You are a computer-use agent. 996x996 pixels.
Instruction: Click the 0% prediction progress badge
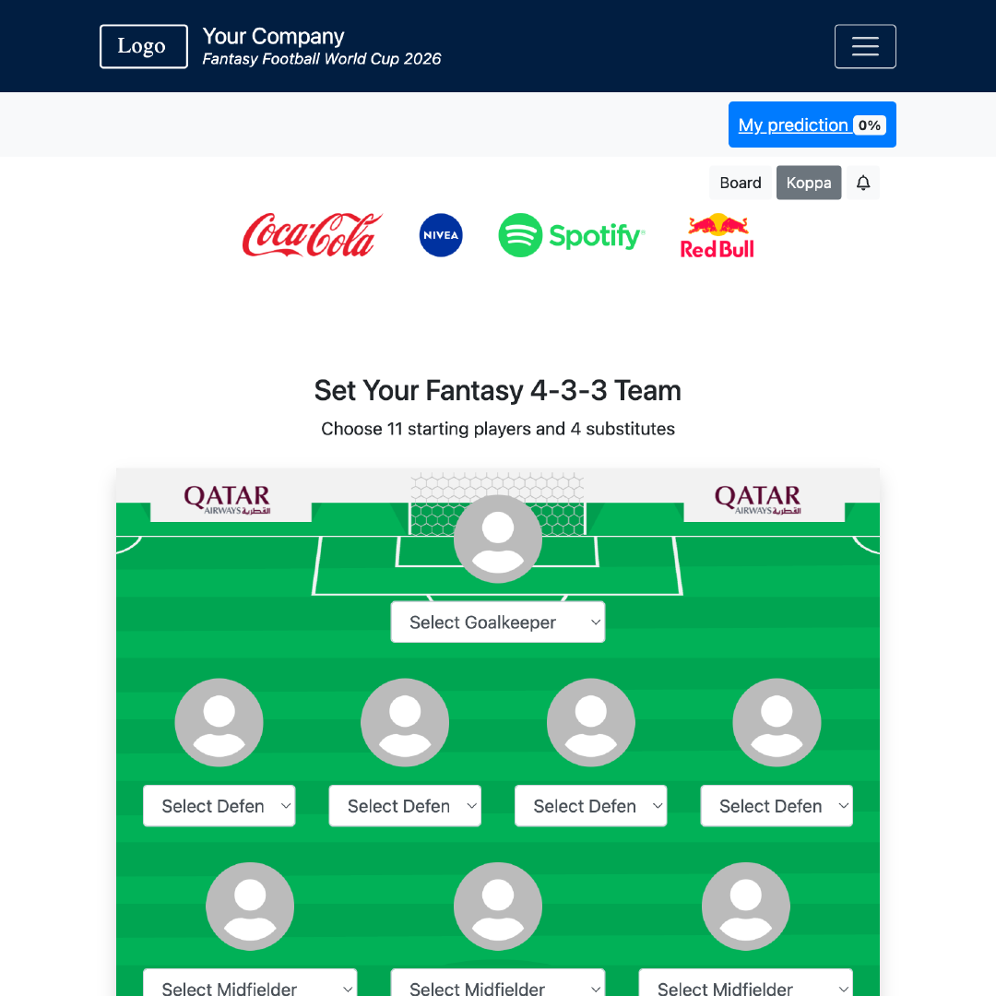point(868,125)
